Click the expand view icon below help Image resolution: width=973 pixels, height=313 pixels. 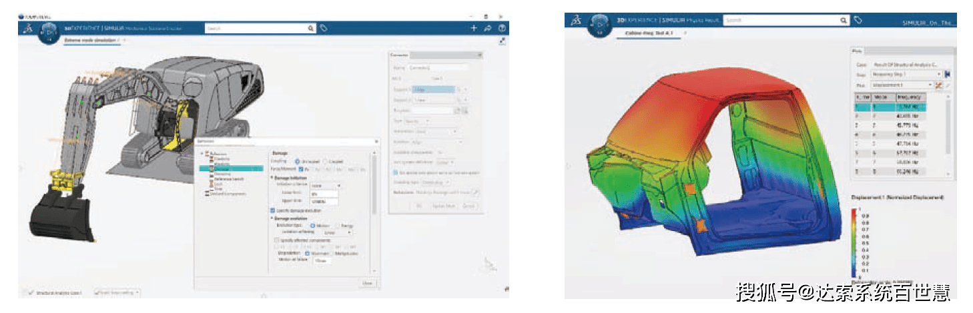point(502,41)
